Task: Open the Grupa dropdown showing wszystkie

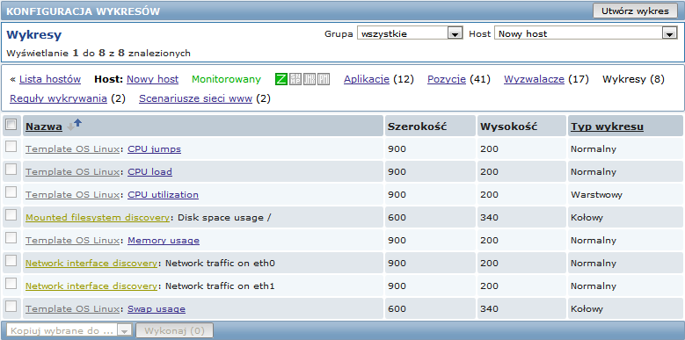Action: (410, 33)
